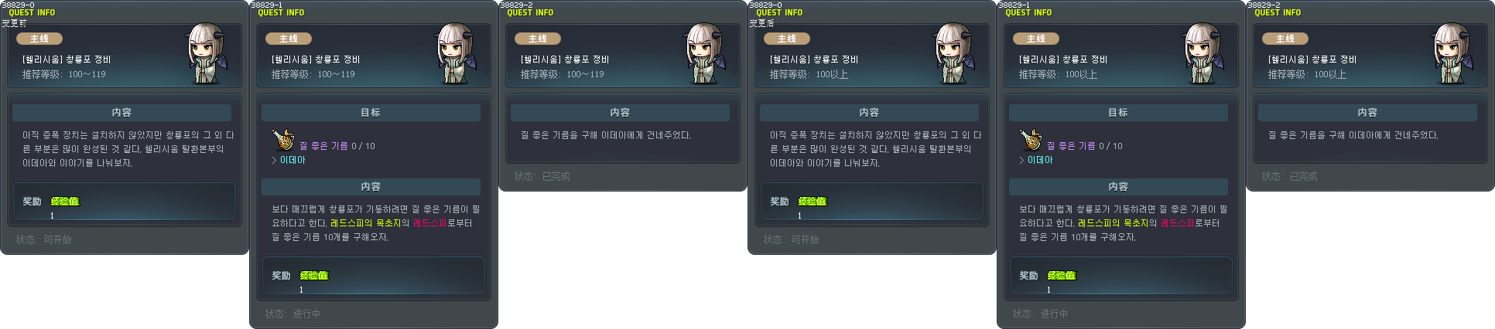Click the 질 좋은 기름 objective text in the 100以上 panel
This screenshot has height=329, width=1495.
click(1071, 146)
